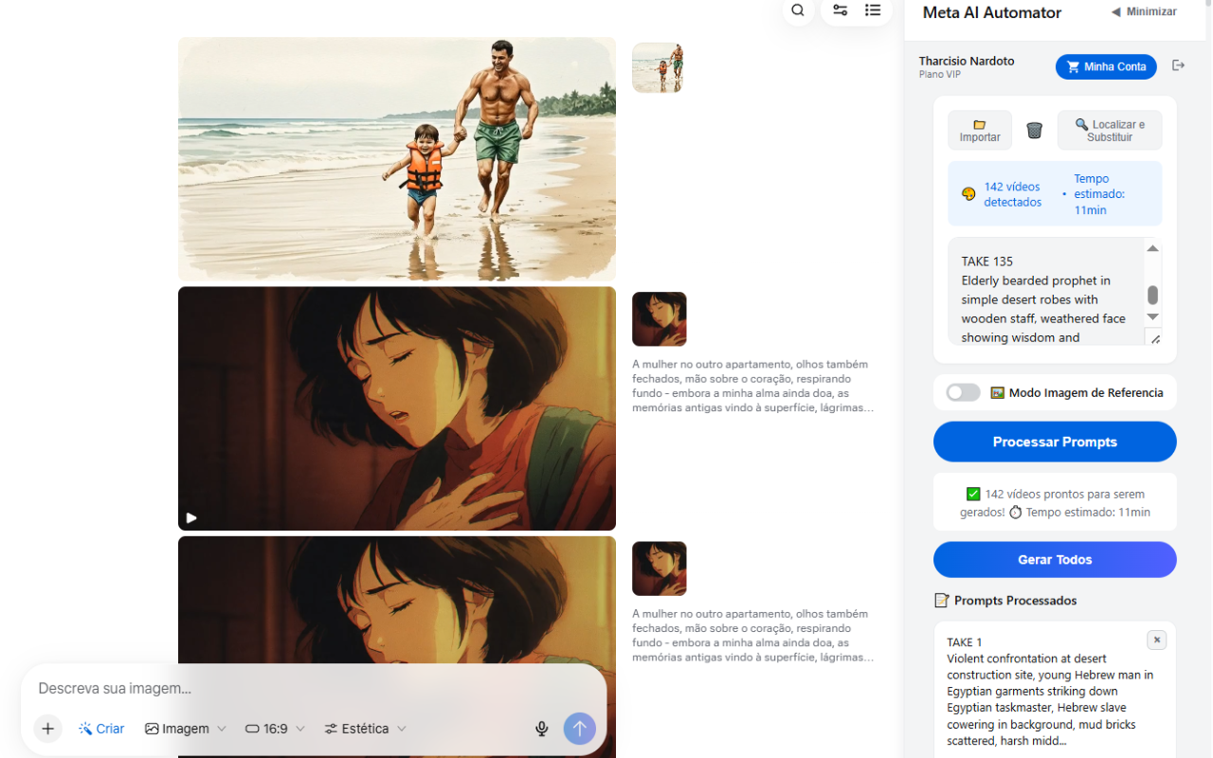Click the Criar menu option

coord(101,729)
